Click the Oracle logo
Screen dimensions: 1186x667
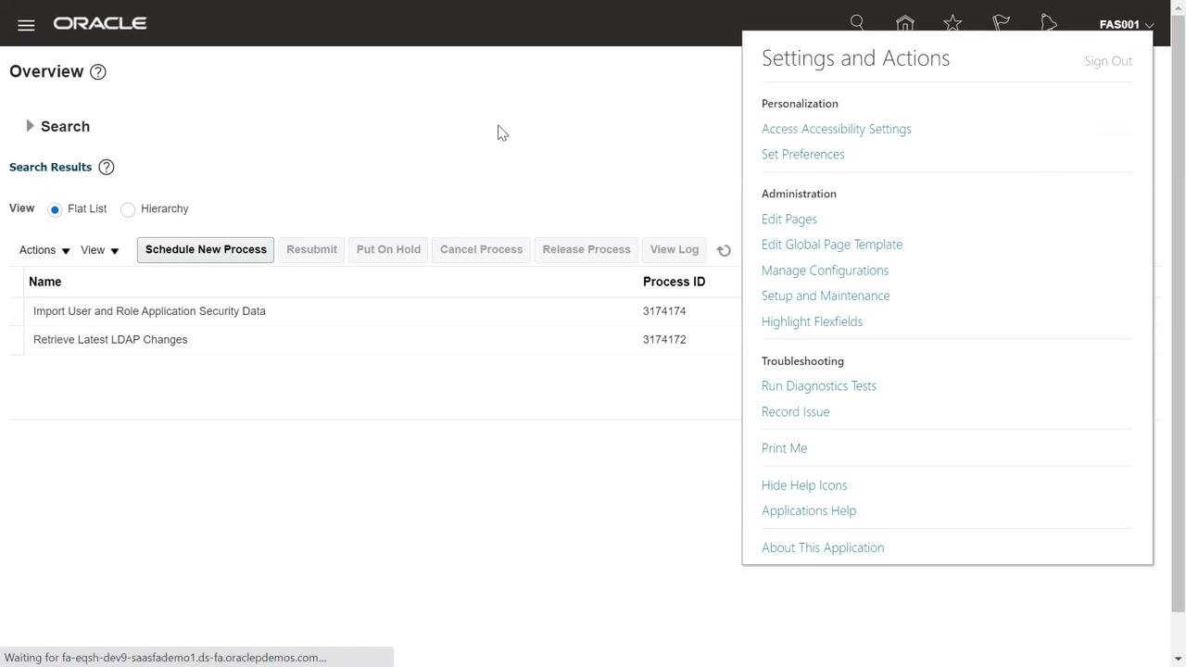[x=100, y=23]
